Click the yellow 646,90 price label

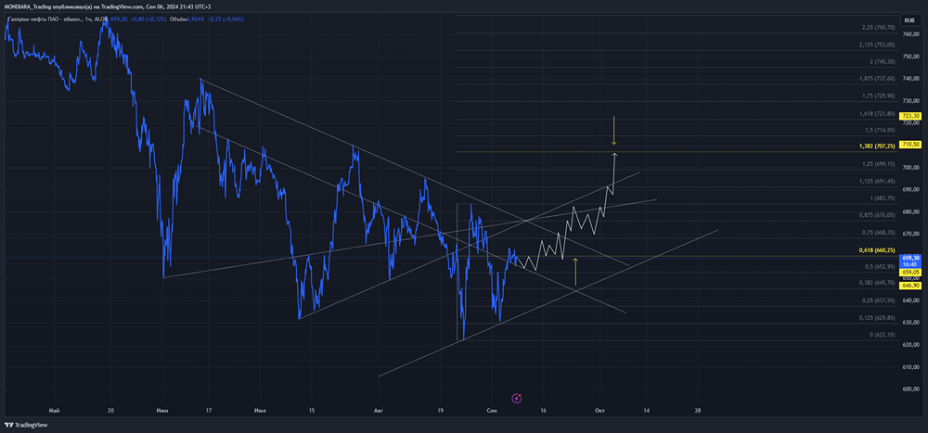click(909, 286)
